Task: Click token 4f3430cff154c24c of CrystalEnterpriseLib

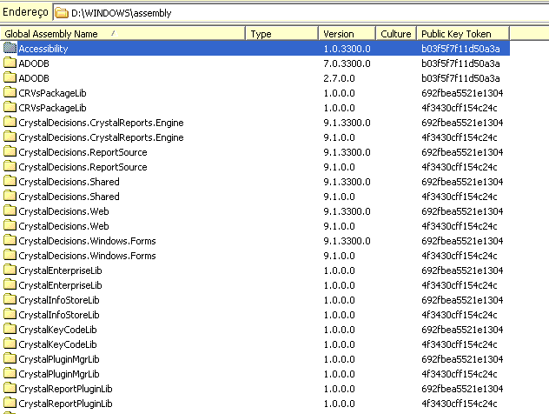Action: click(x=460, y=285)
